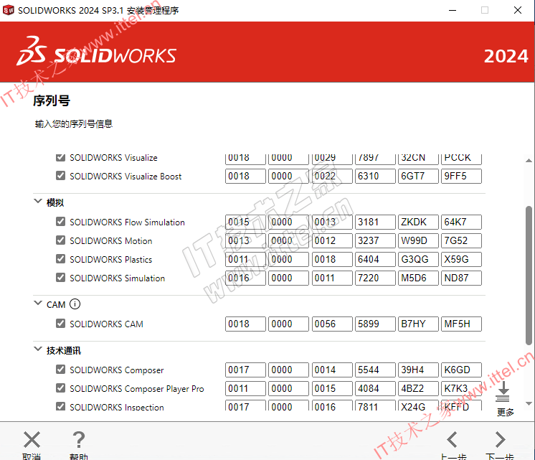Minimize the installer window

pos(453,10)
